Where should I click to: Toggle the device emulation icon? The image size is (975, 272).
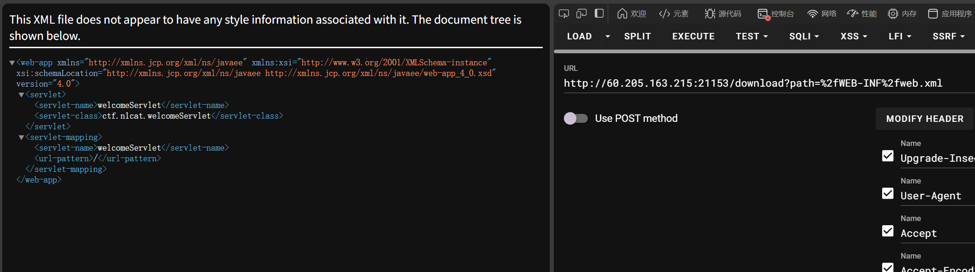click(x=581, y=13)
